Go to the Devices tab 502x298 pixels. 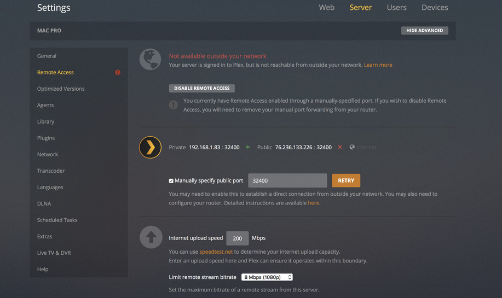pos(435,7)
